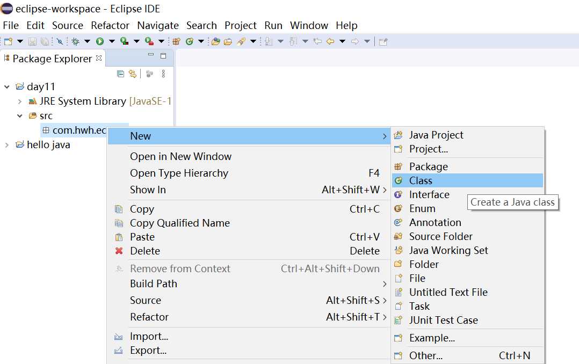Select the src folder in tree
The height and width of the screenshot is (364, 579).
pos(46,116)
